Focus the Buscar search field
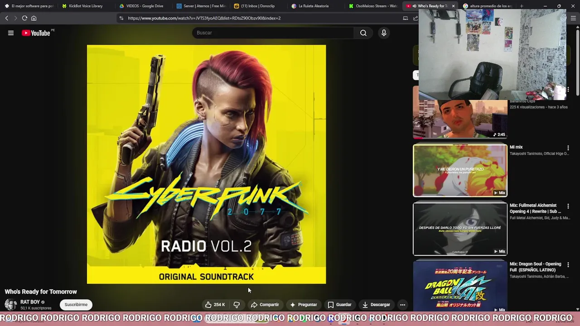The width and height of the screenshot is (580, 326). [x=274, y=33]
